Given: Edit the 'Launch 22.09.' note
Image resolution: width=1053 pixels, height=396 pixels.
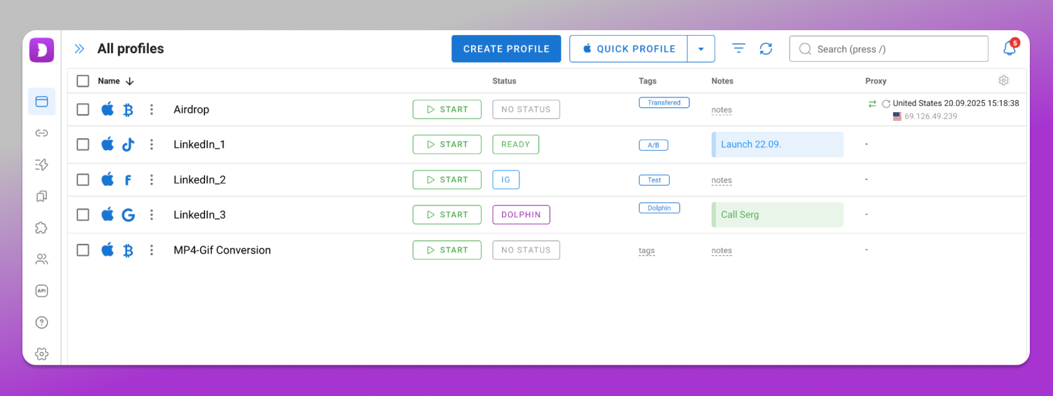Looking at the screenshot, I should [x=777, y=144].
